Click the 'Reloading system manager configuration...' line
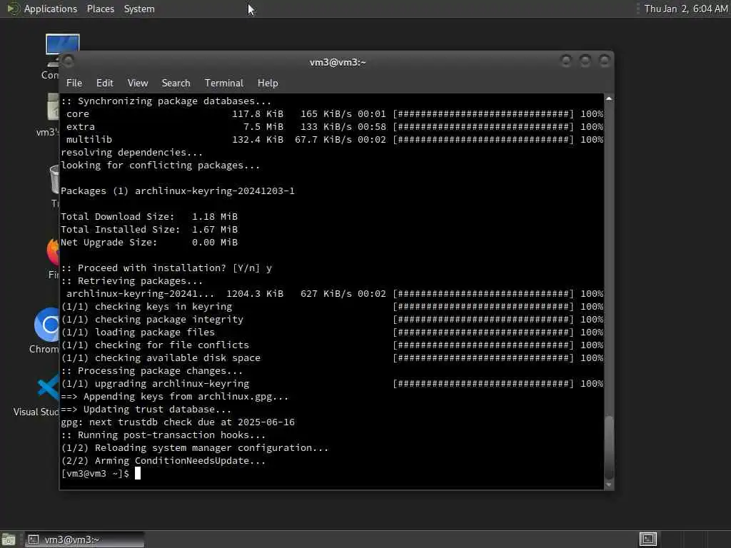 pyautogui.click(x=194, y=448)
